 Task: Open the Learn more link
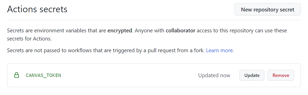click(x=219, y=50)
